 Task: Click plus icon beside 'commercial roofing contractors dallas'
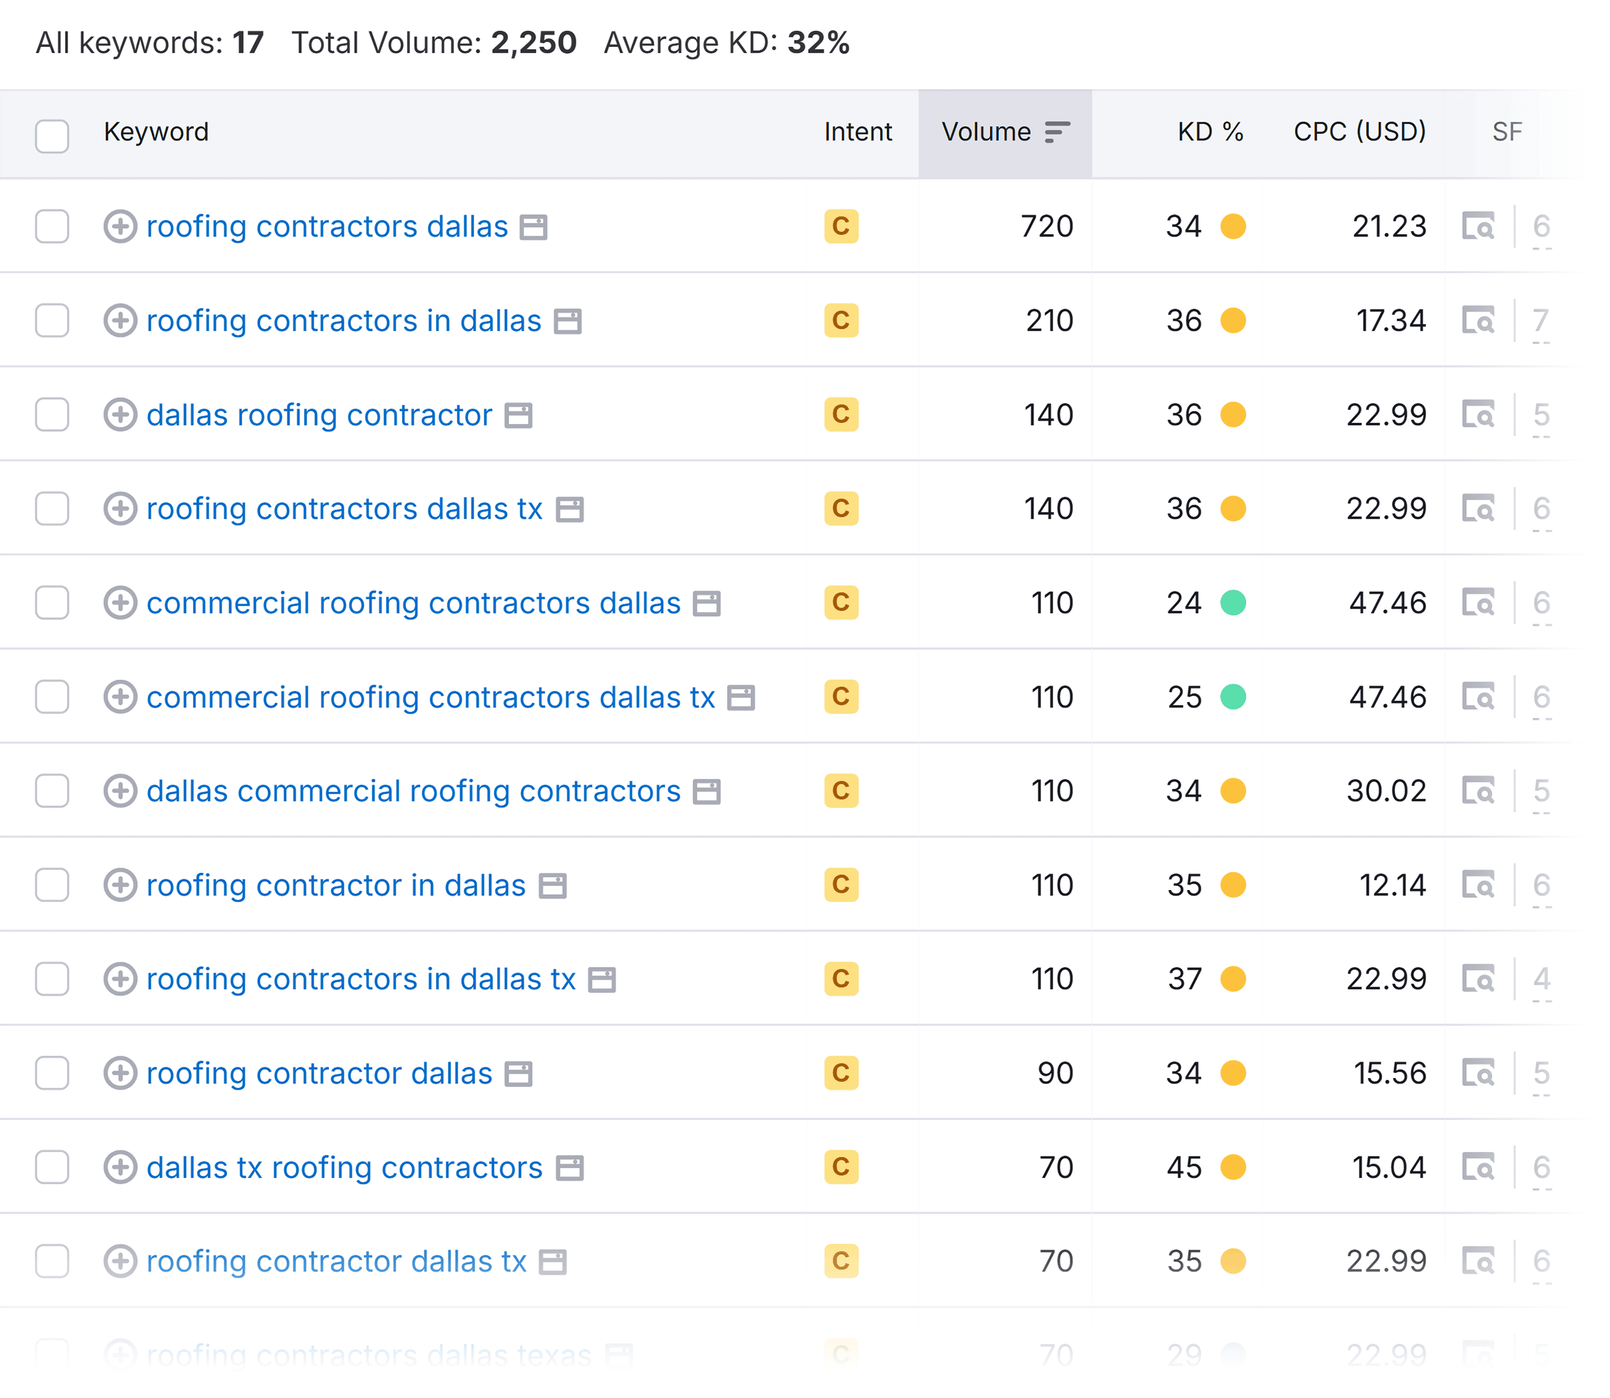(x=120, y=603)
